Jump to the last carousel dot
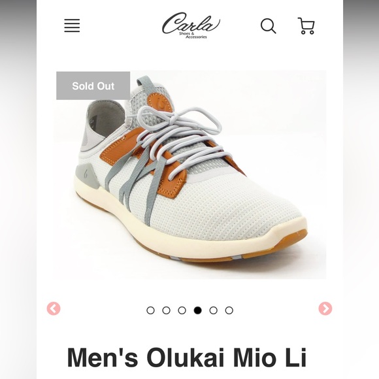This screenshot has width=379, height=379. tap(229, 310)
